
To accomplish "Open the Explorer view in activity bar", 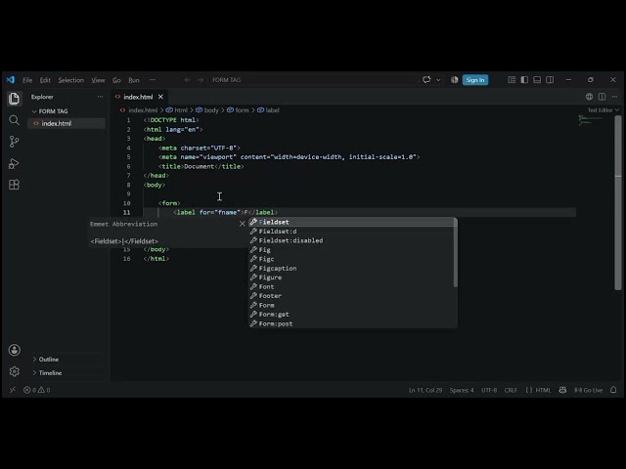I will click(14, 99).
